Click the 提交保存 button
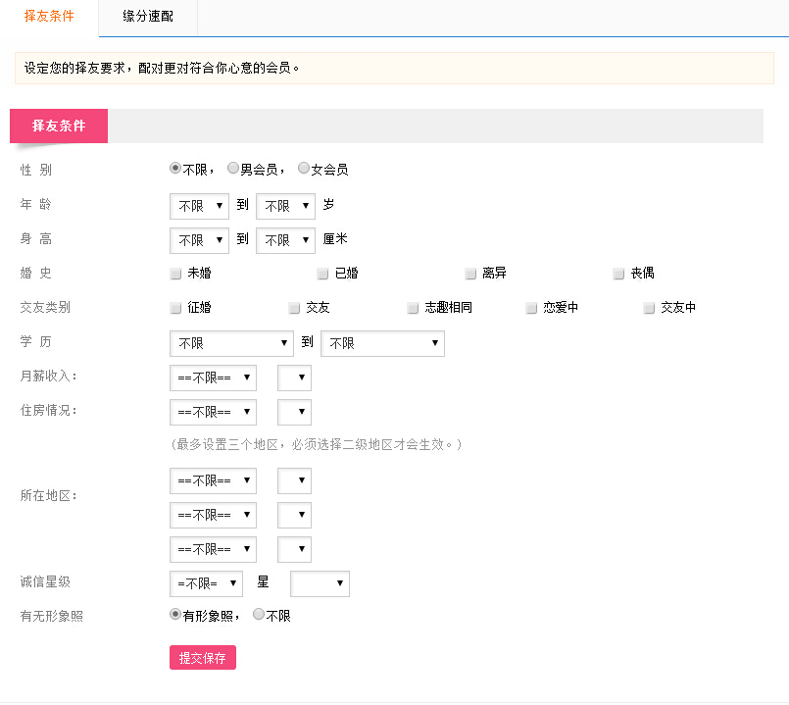This screenshot has height=705, width=789. tap(202, 658)
